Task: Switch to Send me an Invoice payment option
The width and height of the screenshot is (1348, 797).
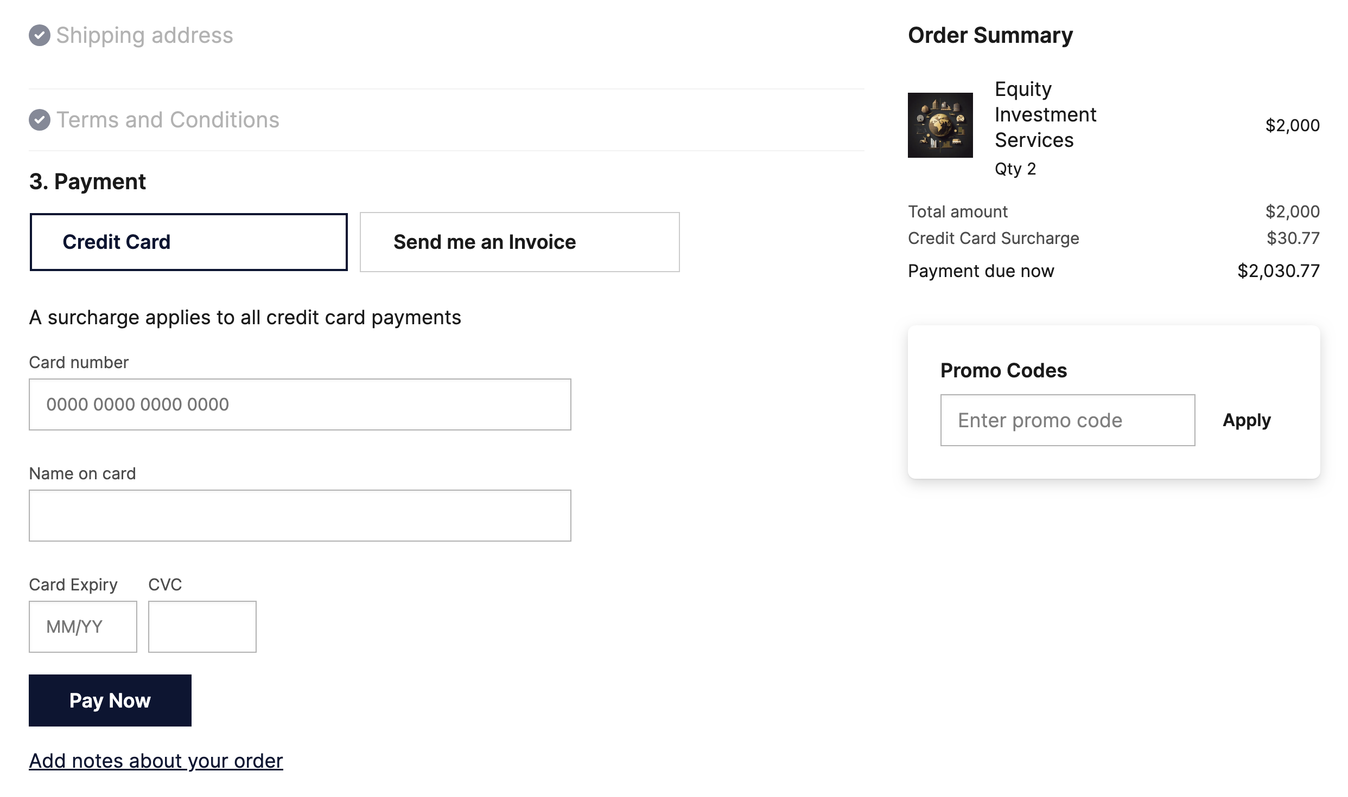Action: 519,242
